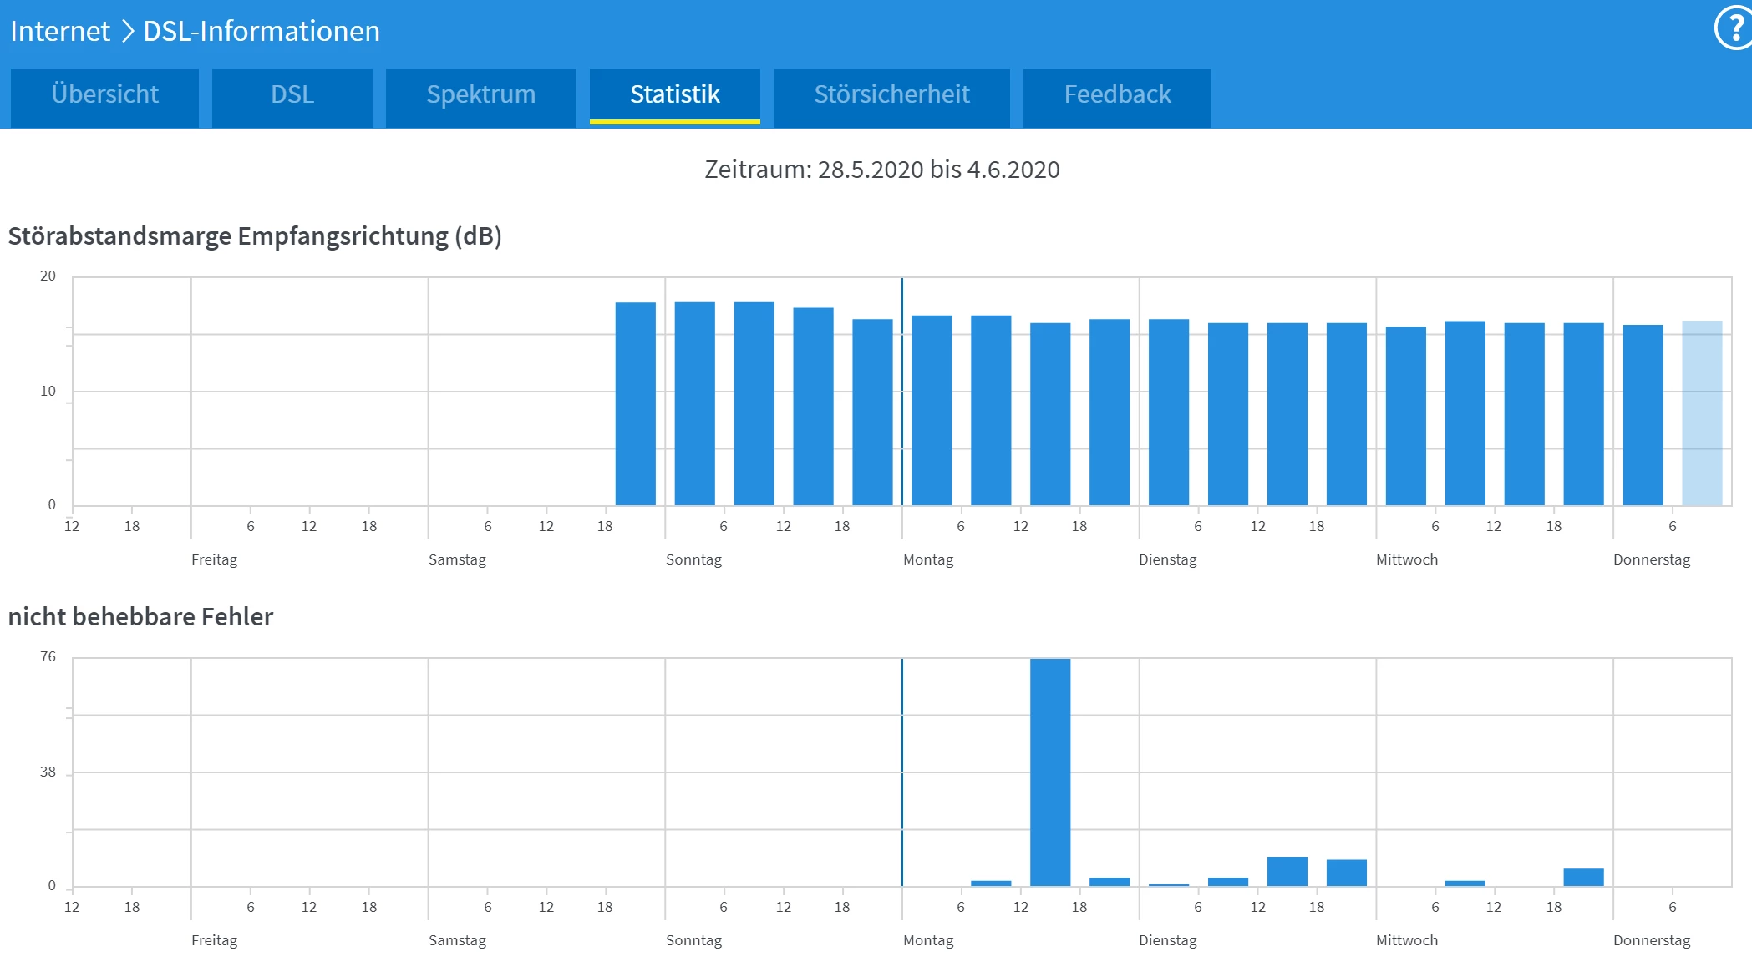Open the Spektrum tab

point(480,94)
